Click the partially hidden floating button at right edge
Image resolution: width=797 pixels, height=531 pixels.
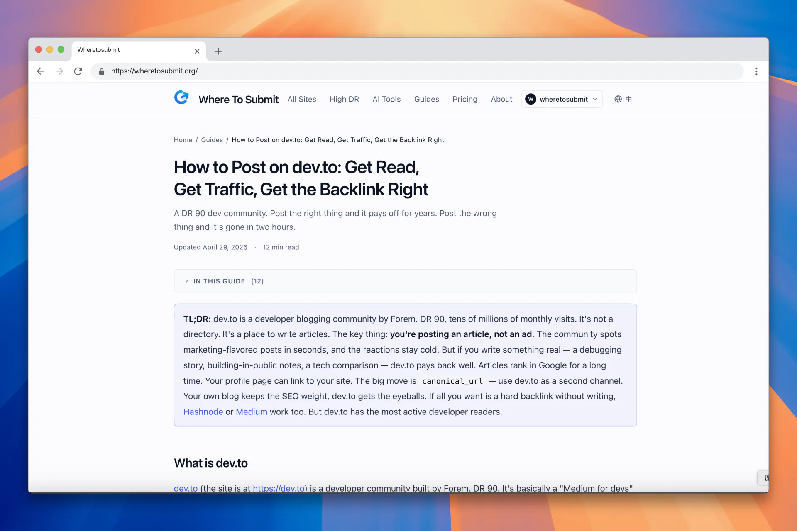(763, 478)
